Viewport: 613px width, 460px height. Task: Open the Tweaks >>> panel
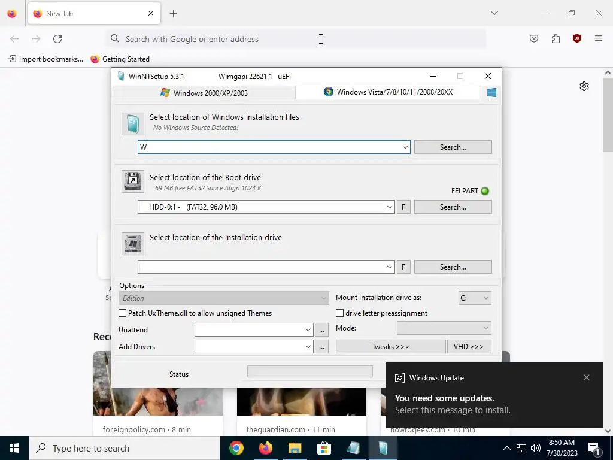coord(390,347)
